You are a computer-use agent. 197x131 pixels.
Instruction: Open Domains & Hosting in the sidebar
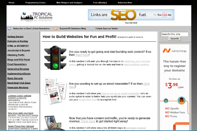tap(18, 41)
